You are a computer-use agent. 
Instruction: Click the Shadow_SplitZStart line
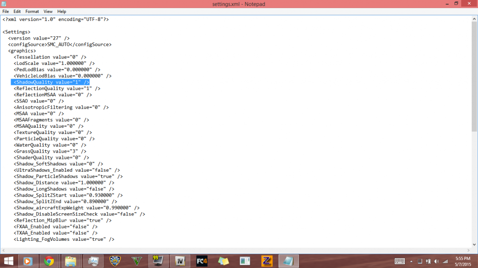point(68,196)
